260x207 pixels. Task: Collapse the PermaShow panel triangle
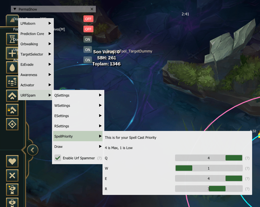pyautogui.click(x=15, y=9)
